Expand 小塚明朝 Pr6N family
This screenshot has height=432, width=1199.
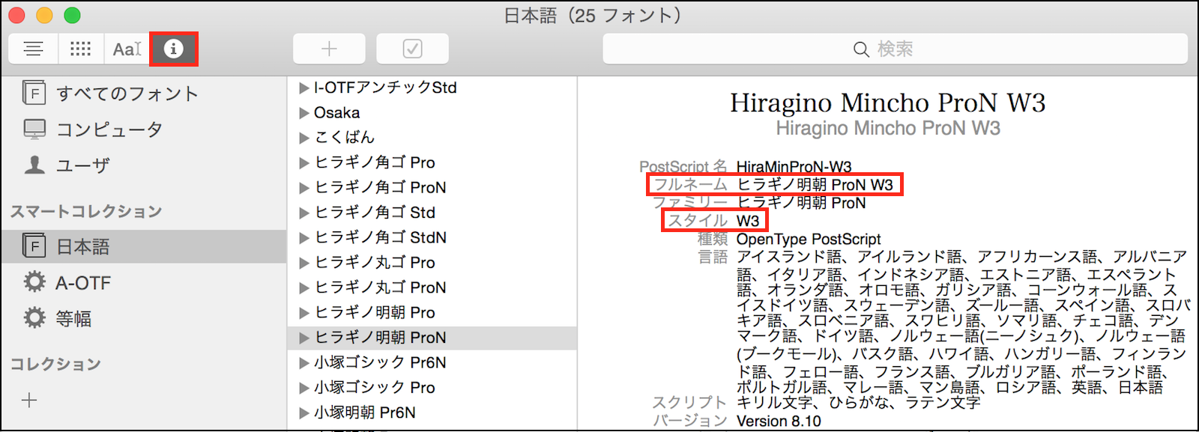[303, 413]
